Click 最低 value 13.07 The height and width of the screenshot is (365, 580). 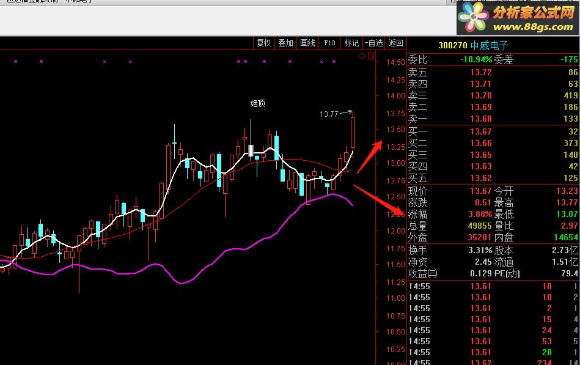coord(567,215)
